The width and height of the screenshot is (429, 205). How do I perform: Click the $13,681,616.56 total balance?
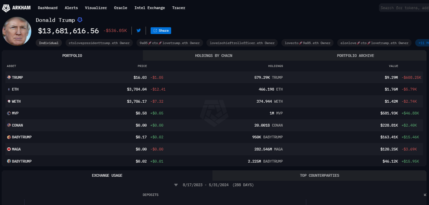tap(69, 31)
